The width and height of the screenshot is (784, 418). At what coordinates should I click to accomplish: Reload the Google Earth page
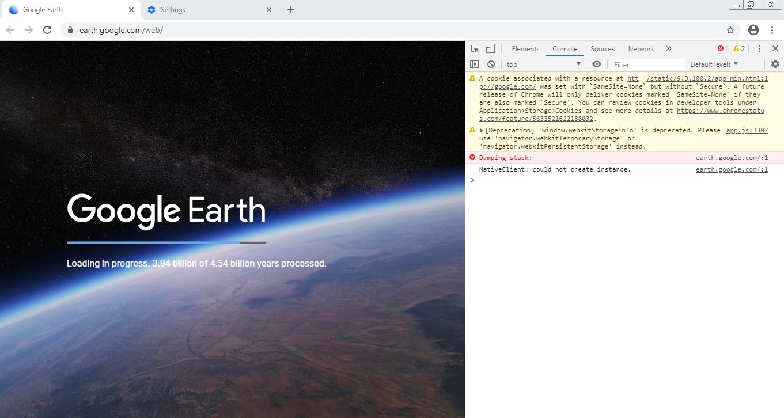[48, 30]
